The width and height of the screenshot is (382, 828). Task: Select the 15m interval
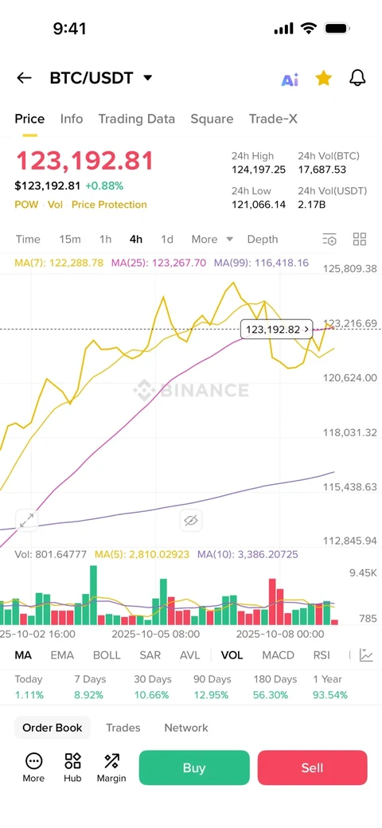(x=70, y=239)
